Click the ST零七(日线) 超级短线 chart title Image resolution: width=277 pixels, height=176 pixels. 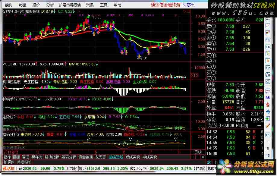tap(21, 11)
